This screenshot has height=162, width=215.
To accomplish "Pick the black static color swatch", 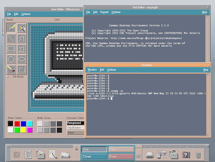I will tap(10, 124).
